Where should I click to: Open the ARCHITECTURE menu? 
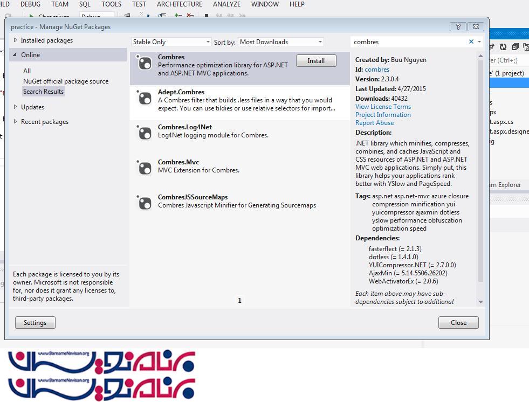[179, 4]
